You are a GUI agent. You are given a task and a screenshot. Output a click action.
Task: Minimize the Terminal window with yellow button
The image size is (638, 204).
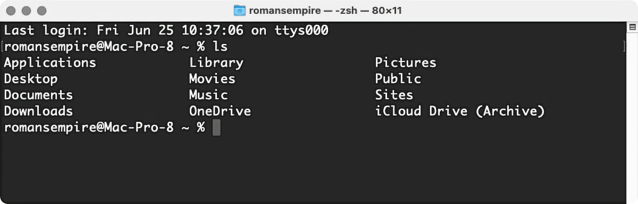coord(27,11)
